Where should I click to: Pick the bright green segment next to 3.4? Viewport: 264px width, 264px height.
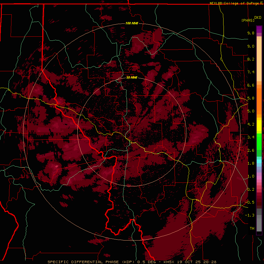tap(259, 141)
